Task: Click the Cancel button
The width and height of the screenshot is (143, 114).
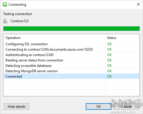Action: pos(126,107)
